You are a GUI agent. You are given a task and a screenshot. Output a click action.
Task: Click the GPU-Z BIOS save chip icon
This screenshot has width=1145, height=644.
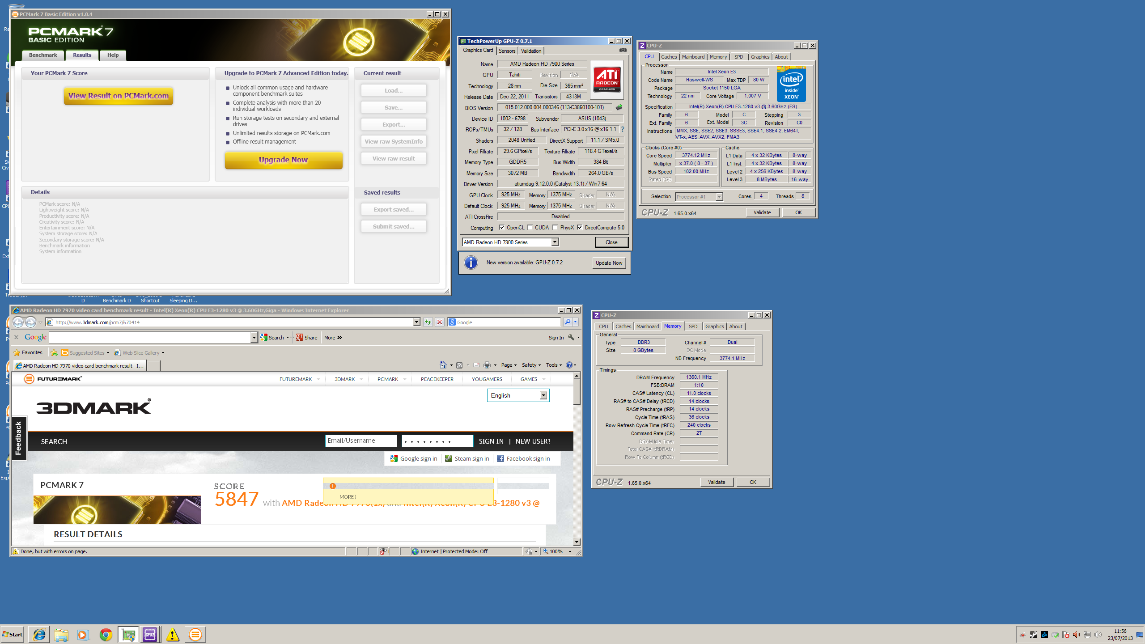click(x=619, y=107)
